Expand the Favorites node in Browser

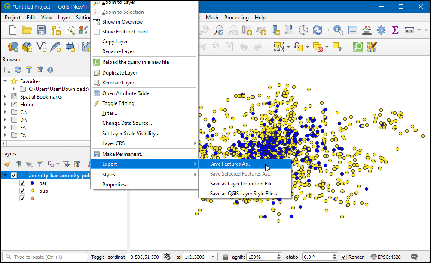coord(5,81)
